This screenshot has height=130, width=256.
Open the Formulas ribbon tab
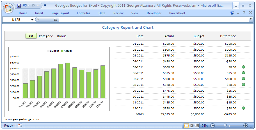click(83, 13)
